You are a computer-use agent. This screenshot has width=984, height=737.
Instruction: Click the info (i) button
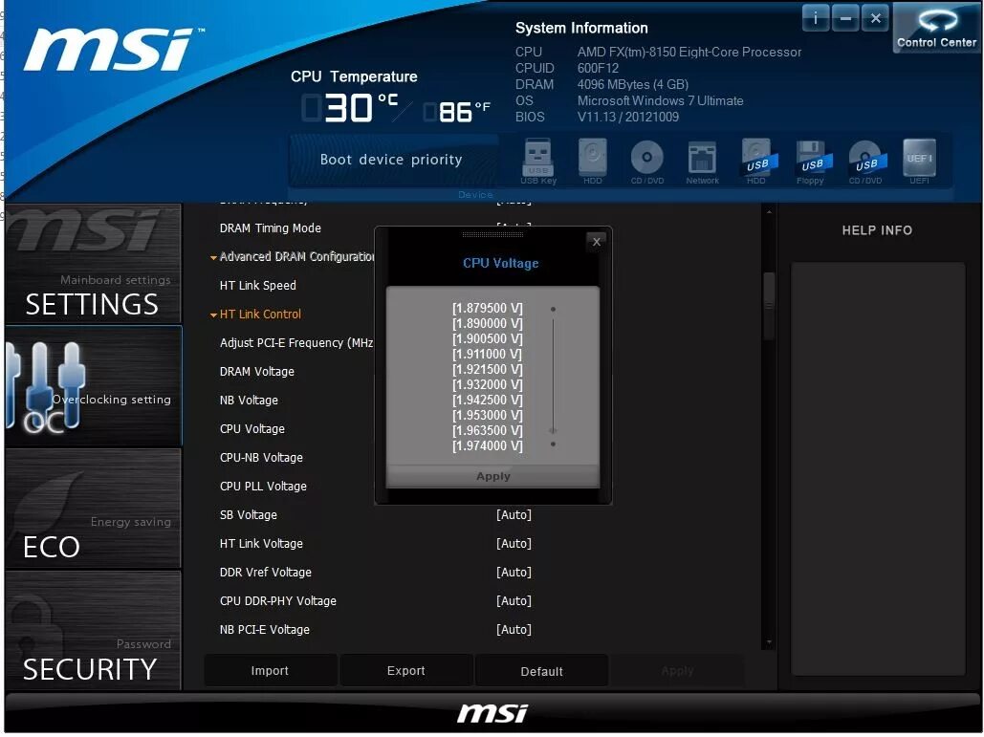tap(815, 18)
